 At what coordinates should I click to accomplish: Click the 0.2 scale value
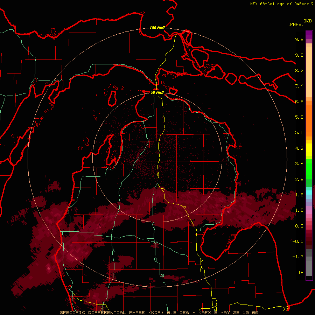(299, 226)
